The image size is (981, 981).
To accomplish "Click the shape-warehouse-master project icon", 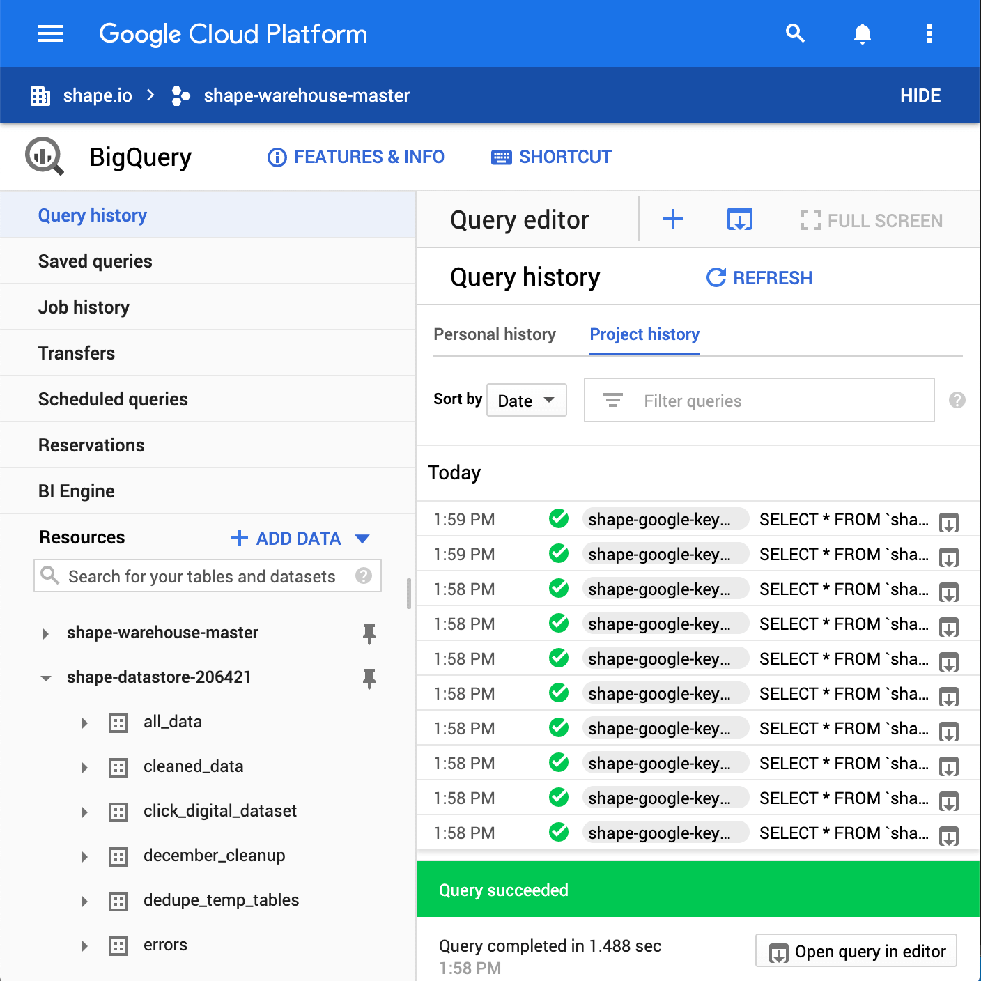I will tap(180, 95).
